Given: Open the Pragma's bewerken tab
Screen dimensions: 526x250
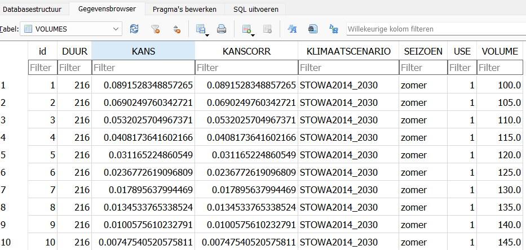Looking at the screenshot, I should click(184, 9).
